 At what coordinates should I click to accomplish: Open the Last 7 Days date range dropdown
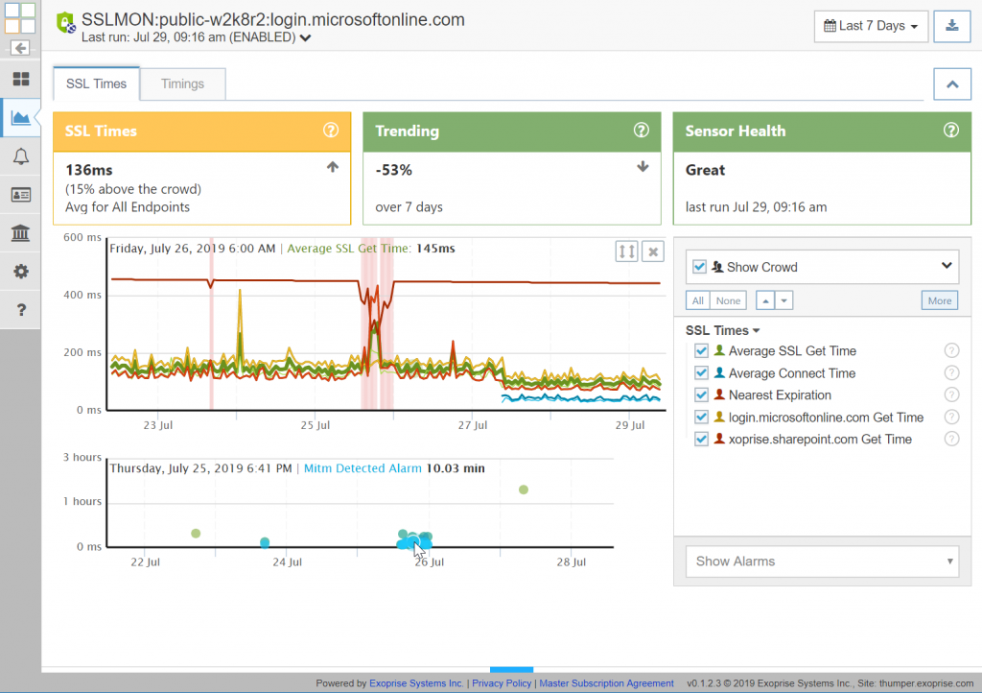click(x=870, y=26)
